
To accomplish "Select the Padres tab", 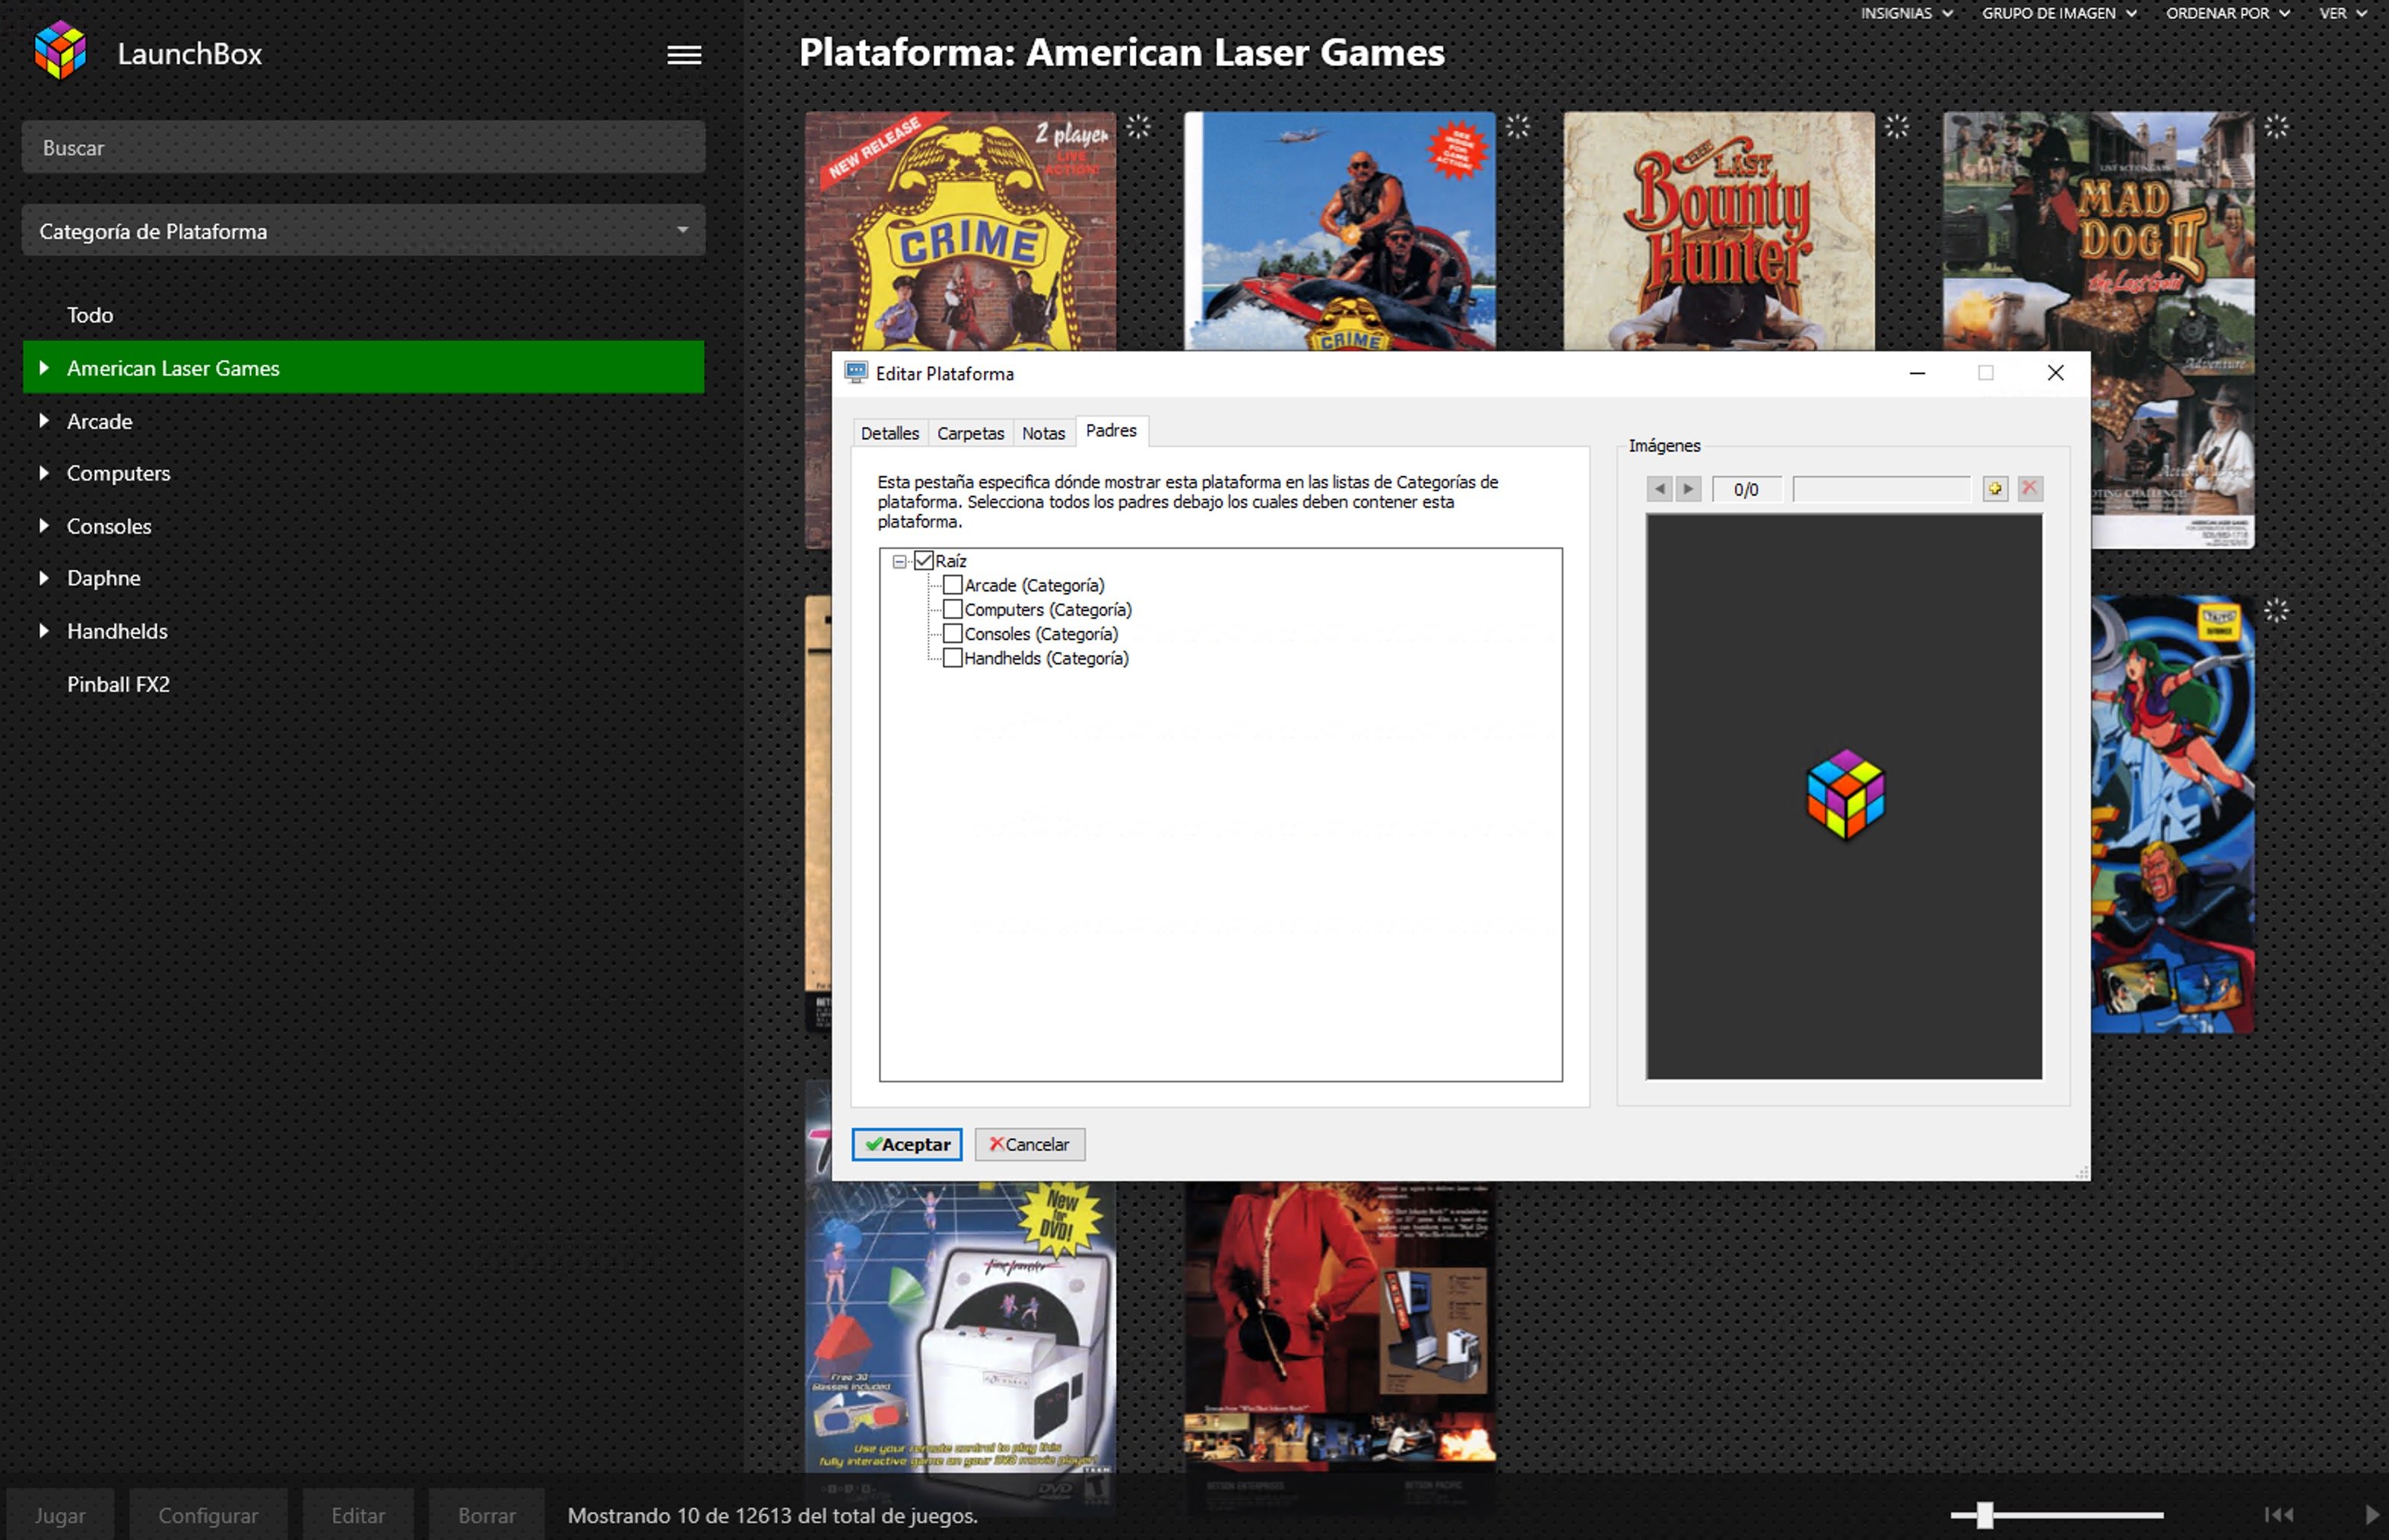I will pos(1111,431).
